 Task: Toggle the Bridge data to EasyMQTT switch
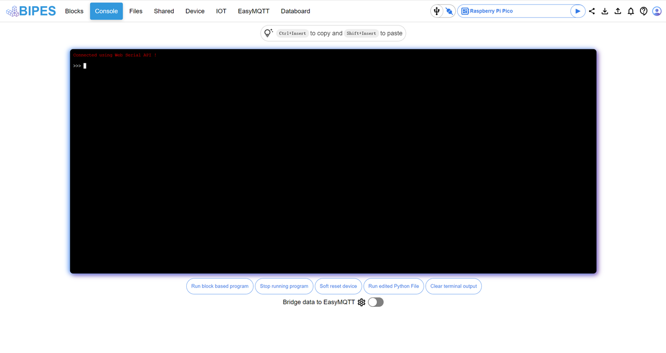(x=376, y=302)
